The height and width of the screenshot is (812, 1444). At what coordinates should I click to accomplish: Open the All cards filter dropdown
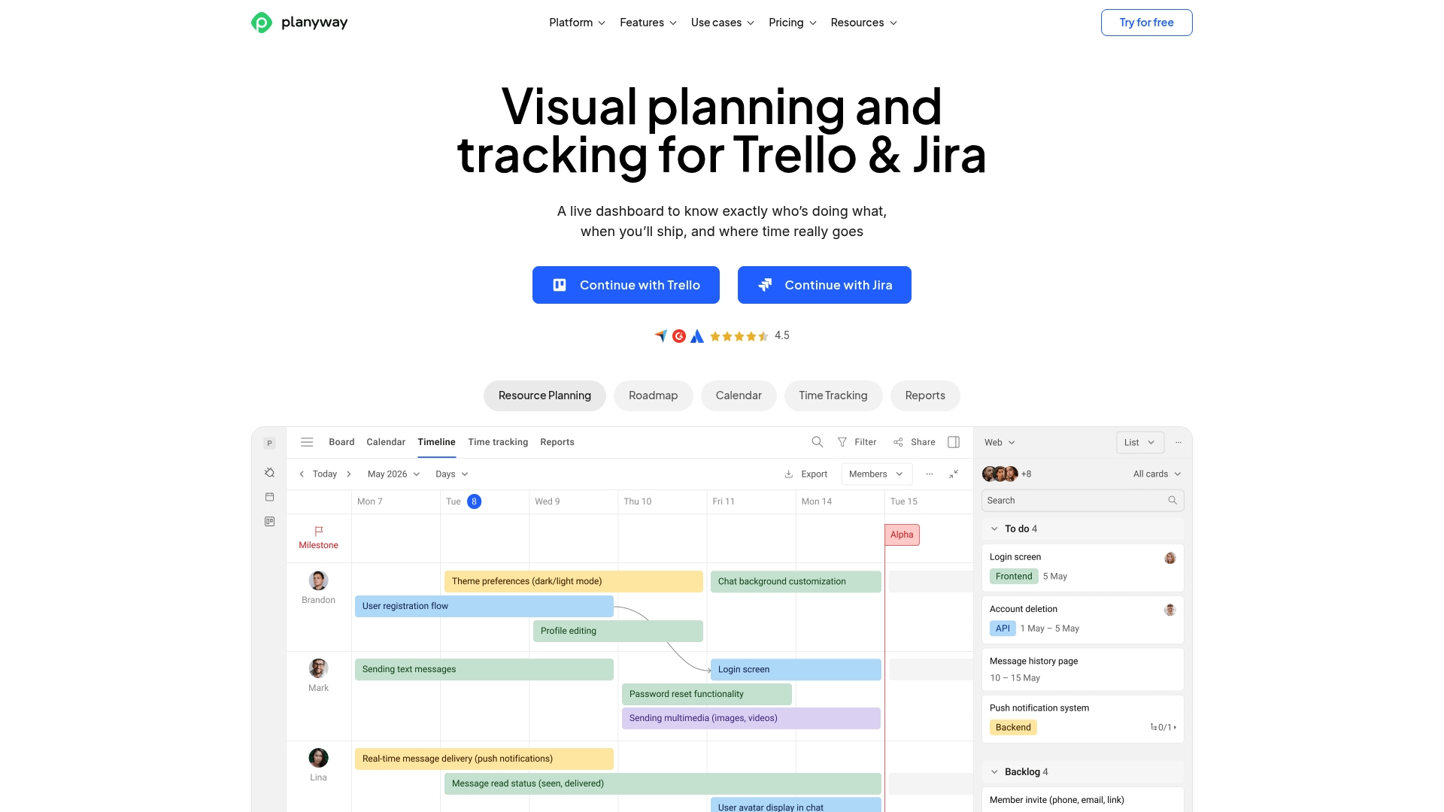(1157, 474)
